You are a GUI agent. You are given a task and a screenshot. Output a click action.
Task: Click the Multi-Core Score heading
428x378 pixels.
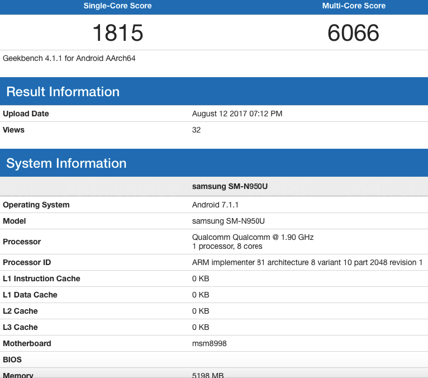354,6
